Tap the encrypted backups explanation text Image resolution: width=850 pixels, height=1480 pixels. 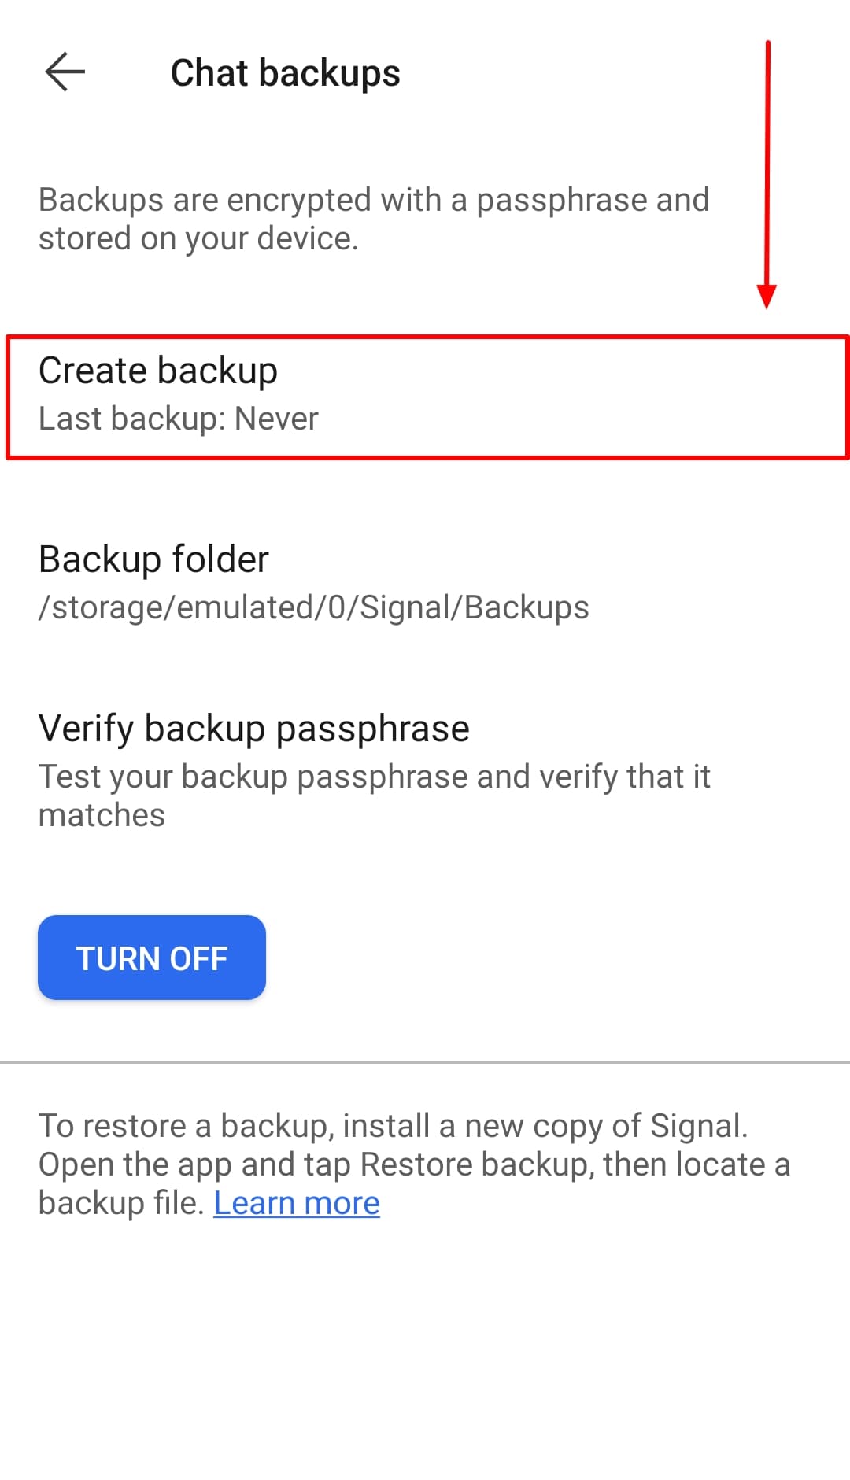click(374, 218)
